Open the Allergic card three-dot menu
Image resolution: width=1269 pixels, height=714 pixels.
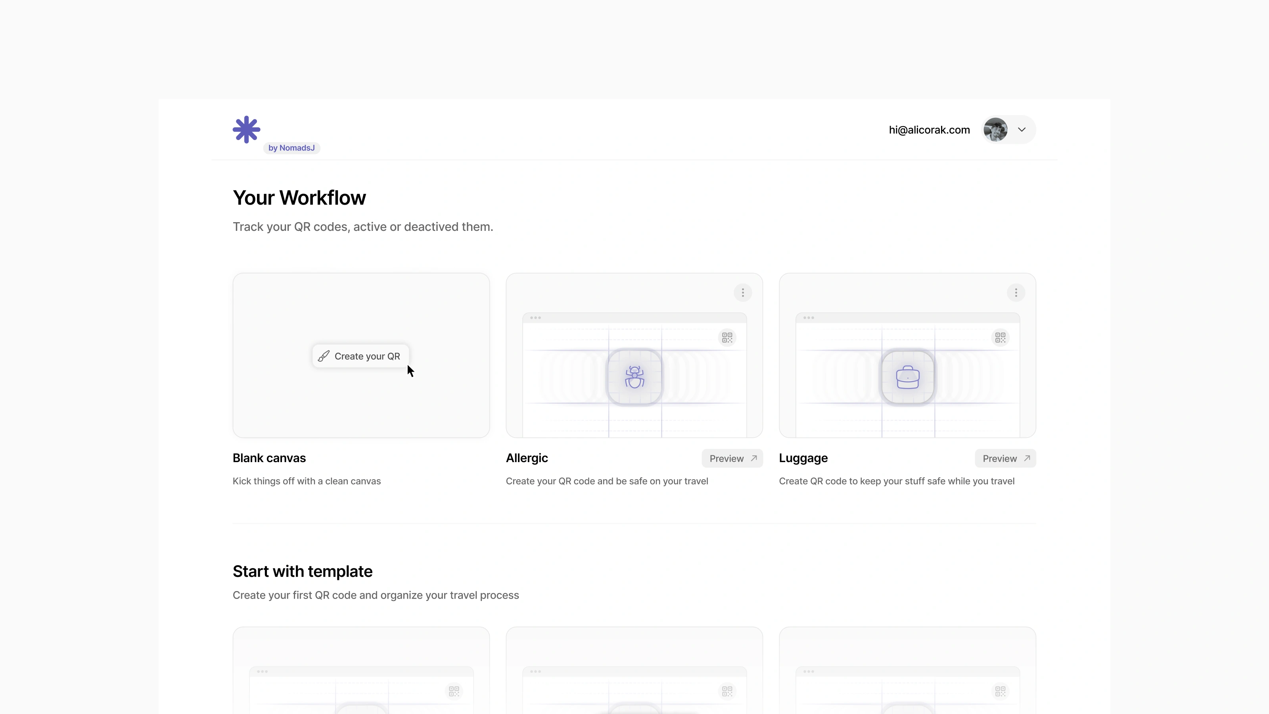pos(743,293)
